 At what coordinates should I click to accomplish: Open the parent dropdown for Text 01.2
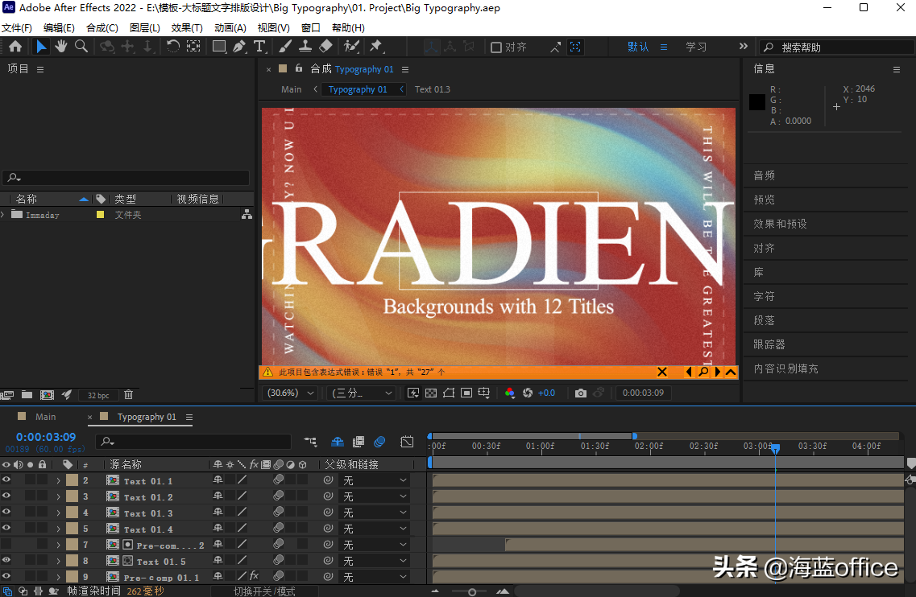tap(375, 496)
